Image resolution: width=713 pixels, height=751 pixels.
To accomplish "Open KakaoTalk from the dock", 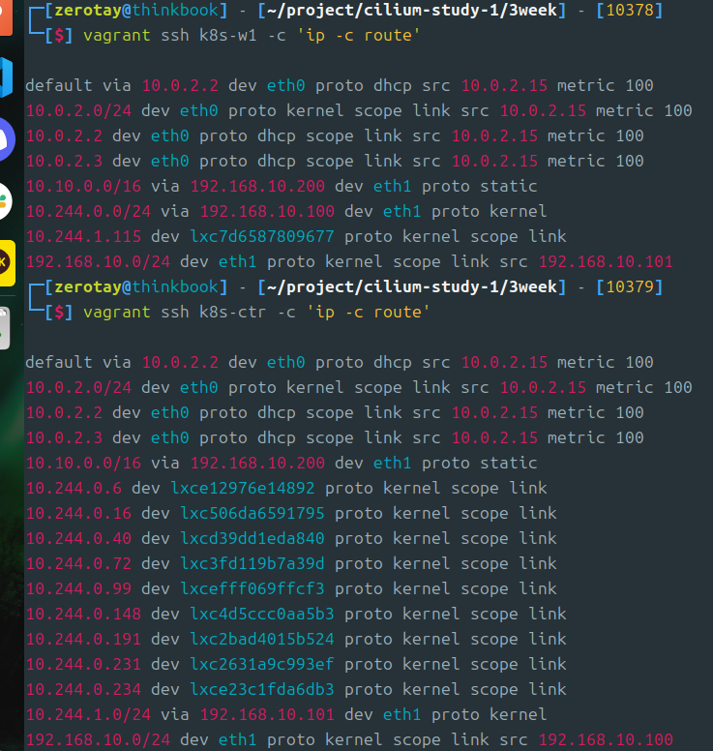I will pyautogui.click(x=7, y=263).
